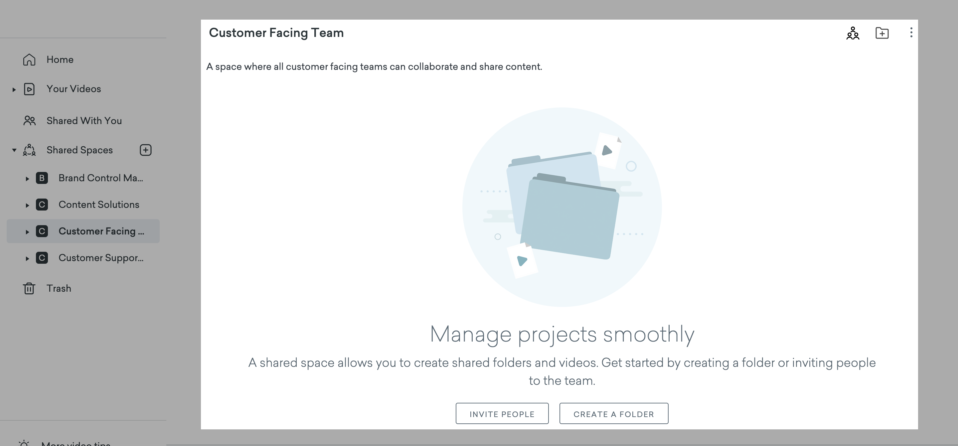This screenshot has width=958, height=446.
Task: Select the Content Solutions shared space
Action: (98, 205)
